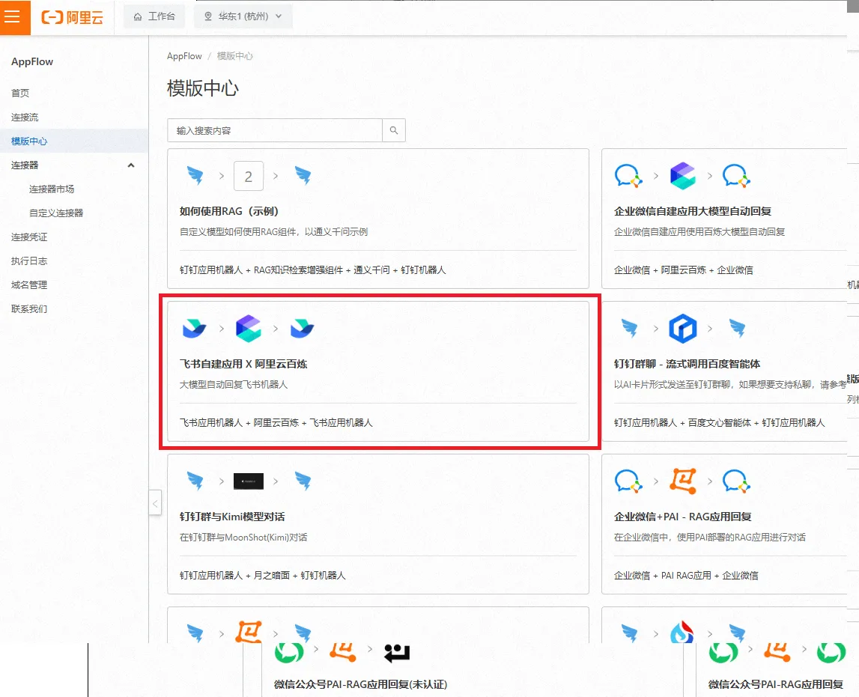859x697 pixels.
Task: Open the hamburger navigation menu
Action: (x=13, y=16)
